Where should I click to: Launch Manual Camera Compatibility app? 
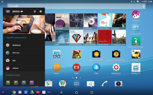click(x=116, y=56)
